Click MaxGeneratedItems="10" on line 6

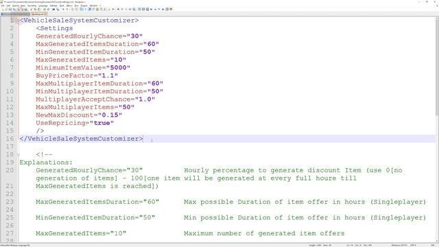[x=81, y=60]
